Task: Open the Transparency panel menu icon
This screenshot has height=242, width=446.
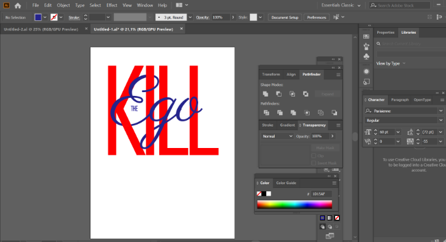Action: click(338, 125)
